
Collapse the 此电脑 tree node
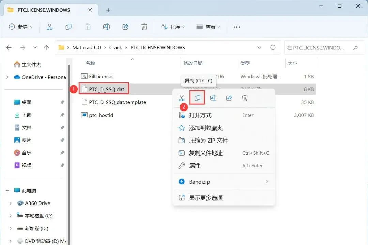point(7,191)
